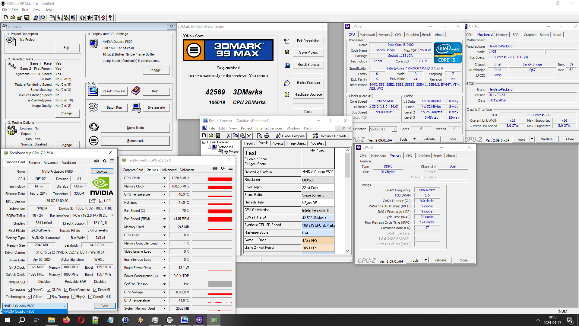Click the Print icon in Result Browser toolbar
The image size is (579, 326).
coord(267,136)
